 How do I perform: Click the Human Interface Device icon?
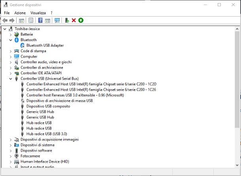[17, 162]
